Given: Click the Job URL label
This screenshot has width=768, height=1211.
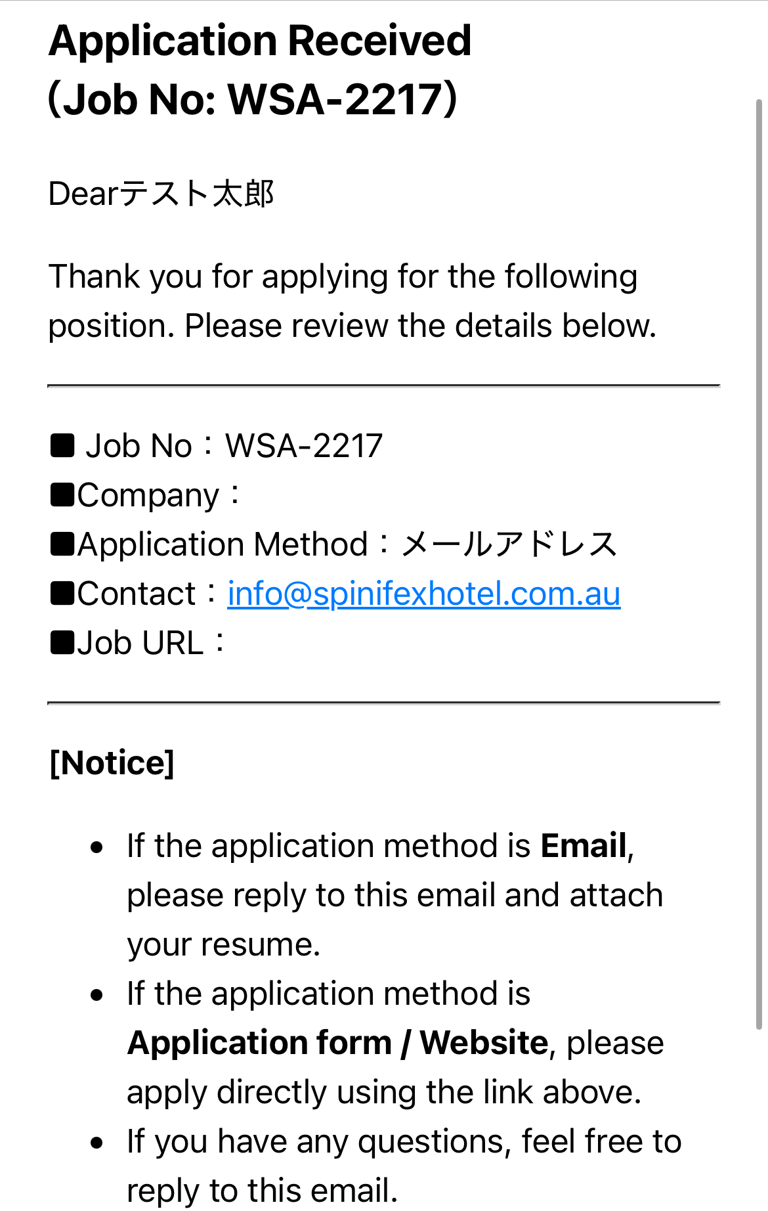Looking at the screenshot, I should [140, 643].
